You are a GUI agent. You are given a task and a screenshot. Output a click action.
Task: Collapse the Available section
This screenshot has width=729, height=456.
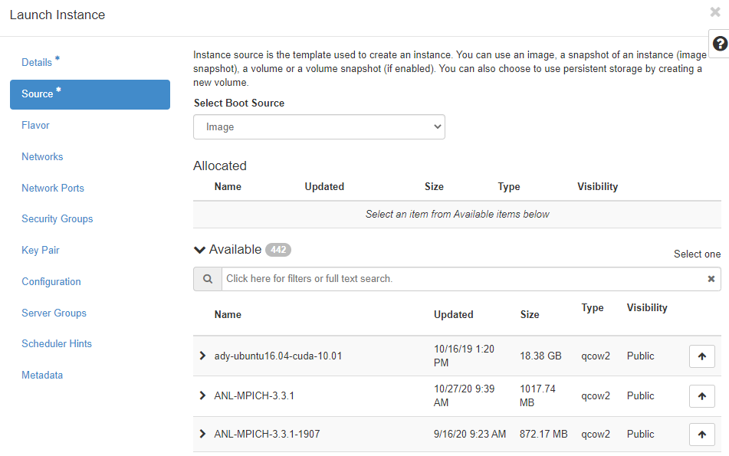[x=200, y=250]
